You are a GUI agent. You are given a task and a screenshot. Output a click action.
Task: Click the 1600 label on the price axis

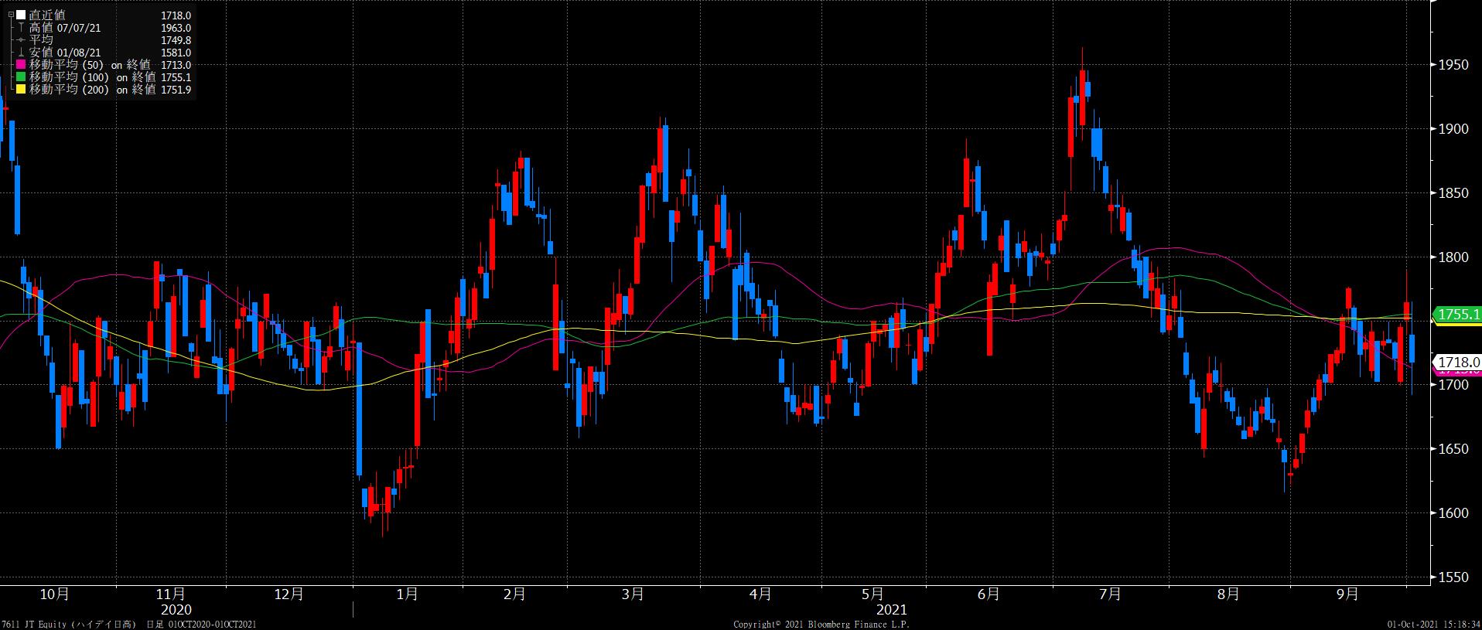(1453, 513)
